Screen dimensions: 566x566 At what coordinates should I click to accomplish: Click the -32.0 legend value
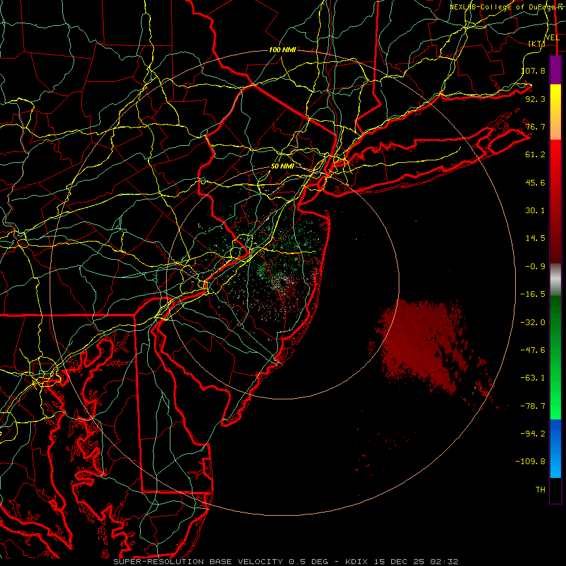(533, 323)
